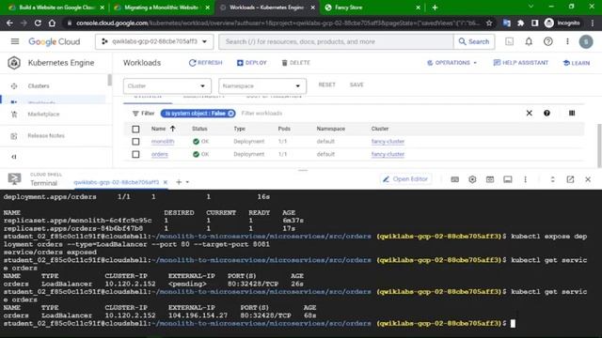Open the Help Assistant panel
The width and height of the screenshot is (602, 338).
click(520, 63)
